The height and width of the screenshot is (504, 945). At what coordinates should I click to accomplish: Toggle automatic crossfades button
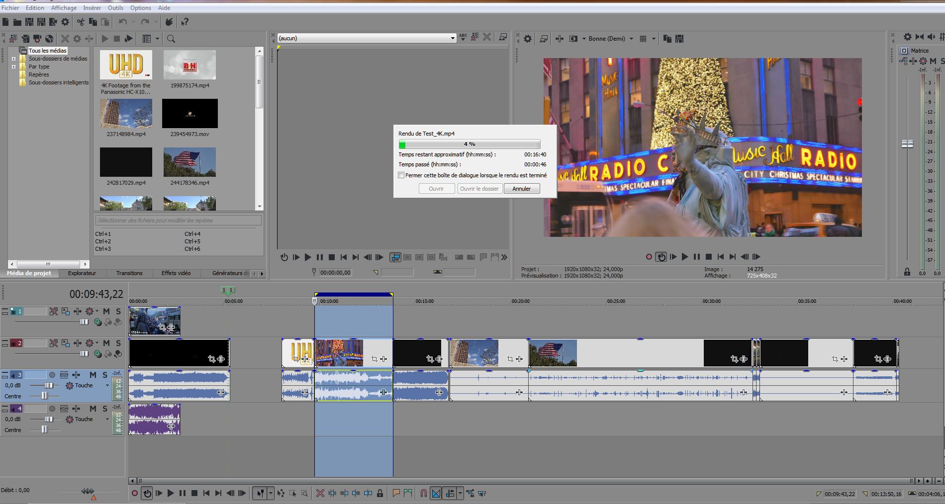[x=436, y=493]
